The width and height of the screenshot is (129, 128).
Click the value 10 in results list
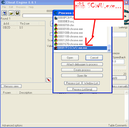tap(21, 28)
